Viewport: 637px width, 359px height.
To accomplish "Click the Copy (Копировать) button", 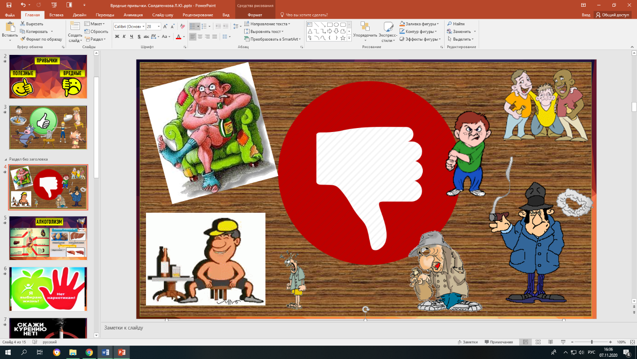I will [x=33, y=32].
